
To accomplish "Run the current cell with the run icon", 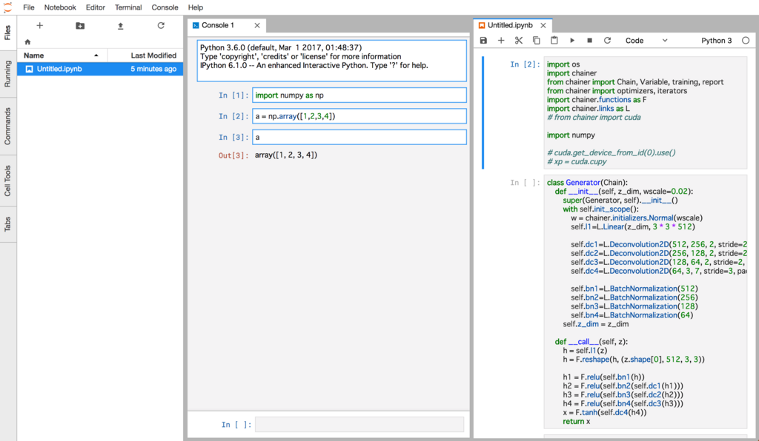I will click(x=571, y=40).
